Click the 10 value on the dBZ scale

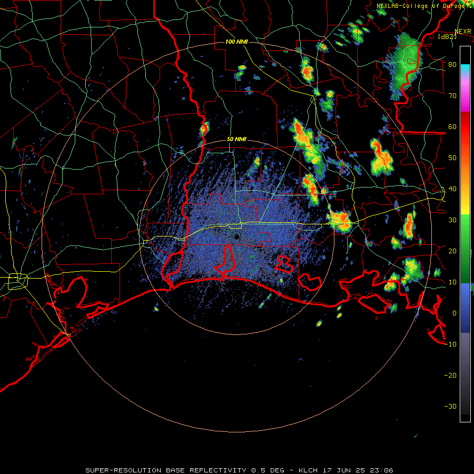coord(452,282)
